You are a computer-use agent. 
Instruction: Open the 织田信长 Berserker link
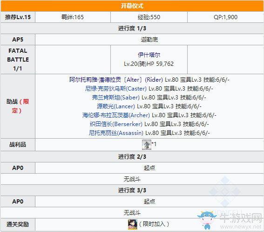coord(116,124)
